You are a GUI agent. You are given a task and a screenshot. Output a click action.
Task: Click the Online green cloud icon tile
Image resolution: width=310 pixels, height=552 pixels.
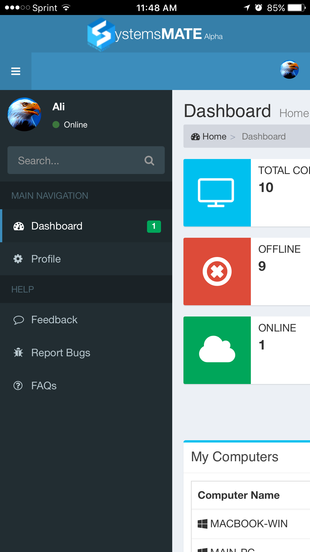click(217, 350)
